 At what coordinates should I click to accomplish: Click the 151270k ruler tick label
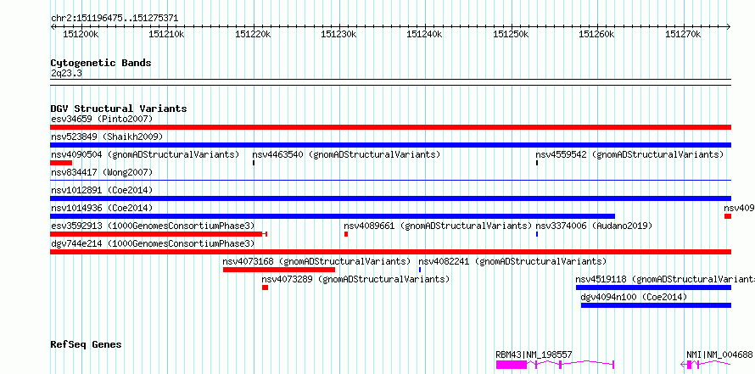pyautogui.click(x=683, y=34)
